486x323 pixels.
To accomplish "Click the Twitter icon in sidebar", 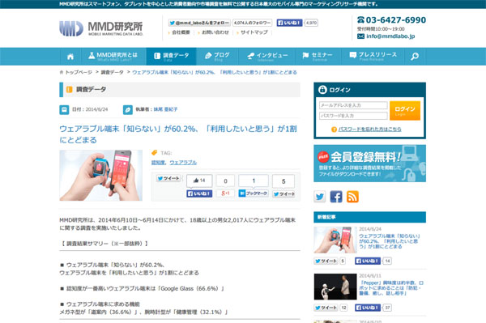I will 320,197.
